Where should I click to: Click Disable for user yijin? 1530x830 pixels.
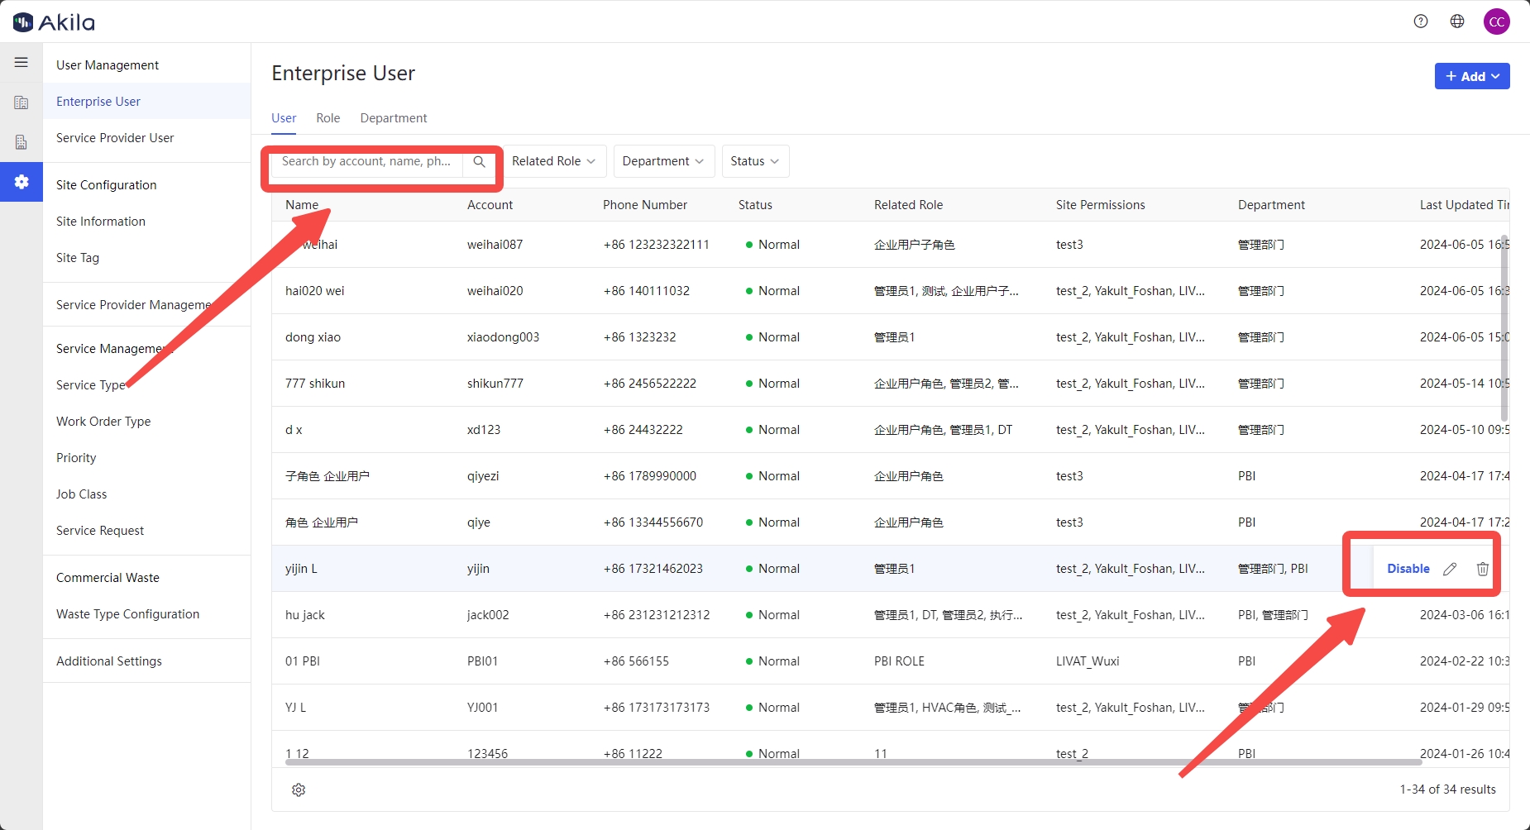(1408, 569)
